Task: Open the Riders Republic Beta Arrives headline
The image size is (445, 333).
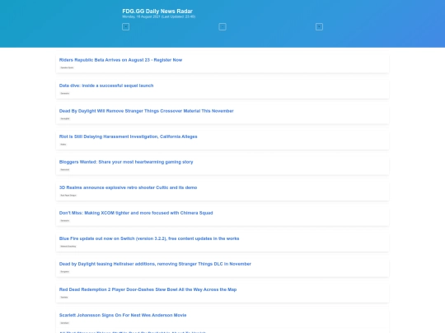Action: click(120, 60)
